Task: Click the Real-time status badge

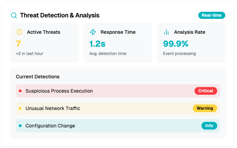Action: [212, 15]
